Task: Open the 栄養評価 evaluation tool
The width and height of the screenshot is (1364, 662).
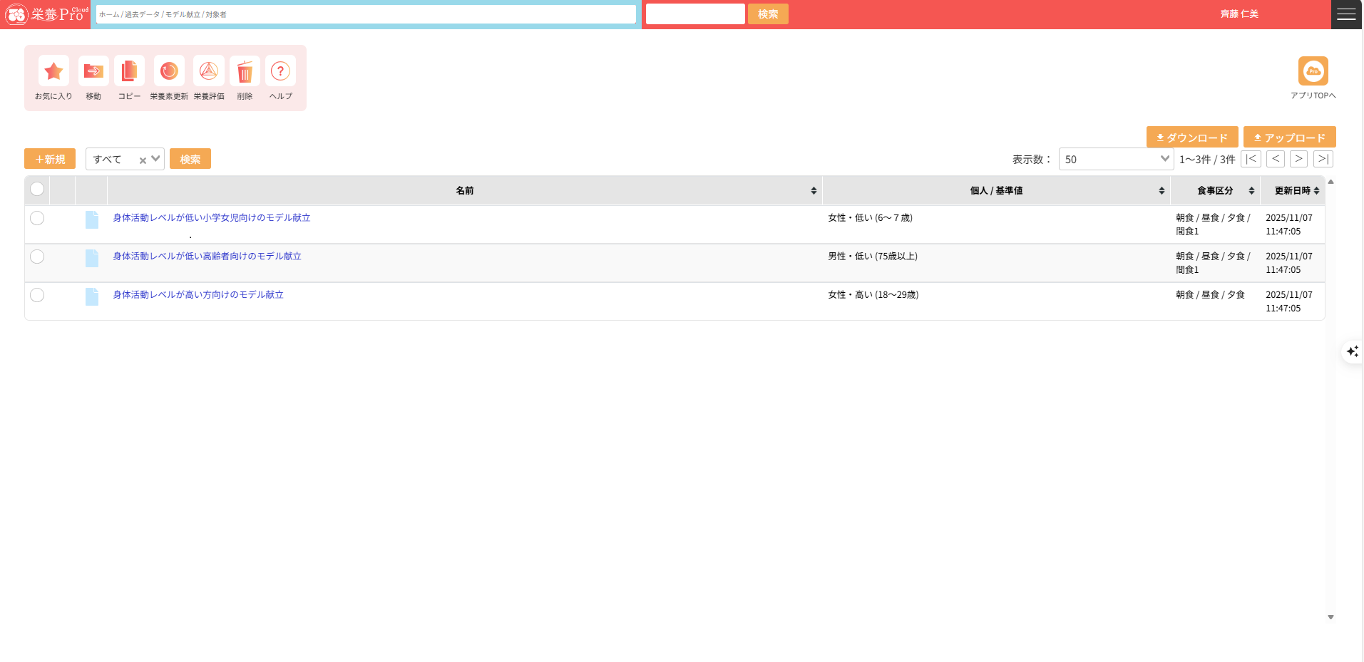Action: click(x=209, y=71)
